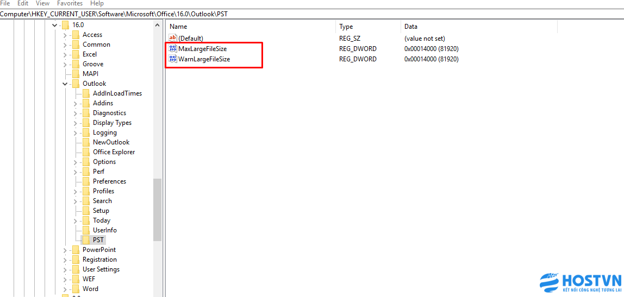This screenshot has height=297, width=624.
Task: Select the Display Types key label
Action: (x=112, y=123)
